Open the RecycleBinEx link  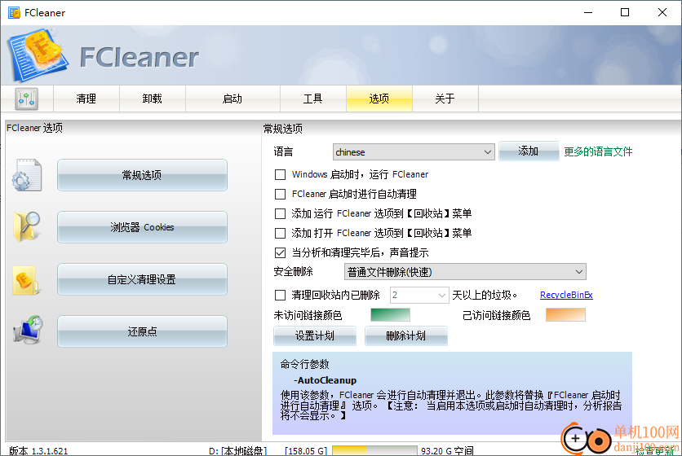pyautogui.click(x=566, y=295)
